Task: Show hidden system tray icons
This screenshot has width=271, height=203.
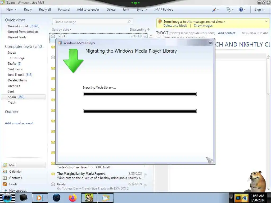Action: (231, 198)
